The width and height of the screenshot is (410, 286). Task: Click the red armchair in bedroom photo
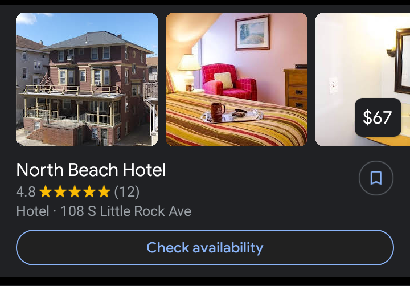(x=229, y=81)
